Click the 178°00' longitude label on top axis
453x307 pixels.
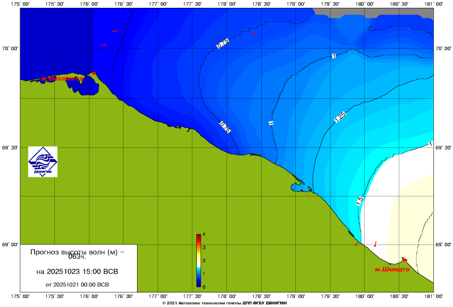click(x=226, y=4)
